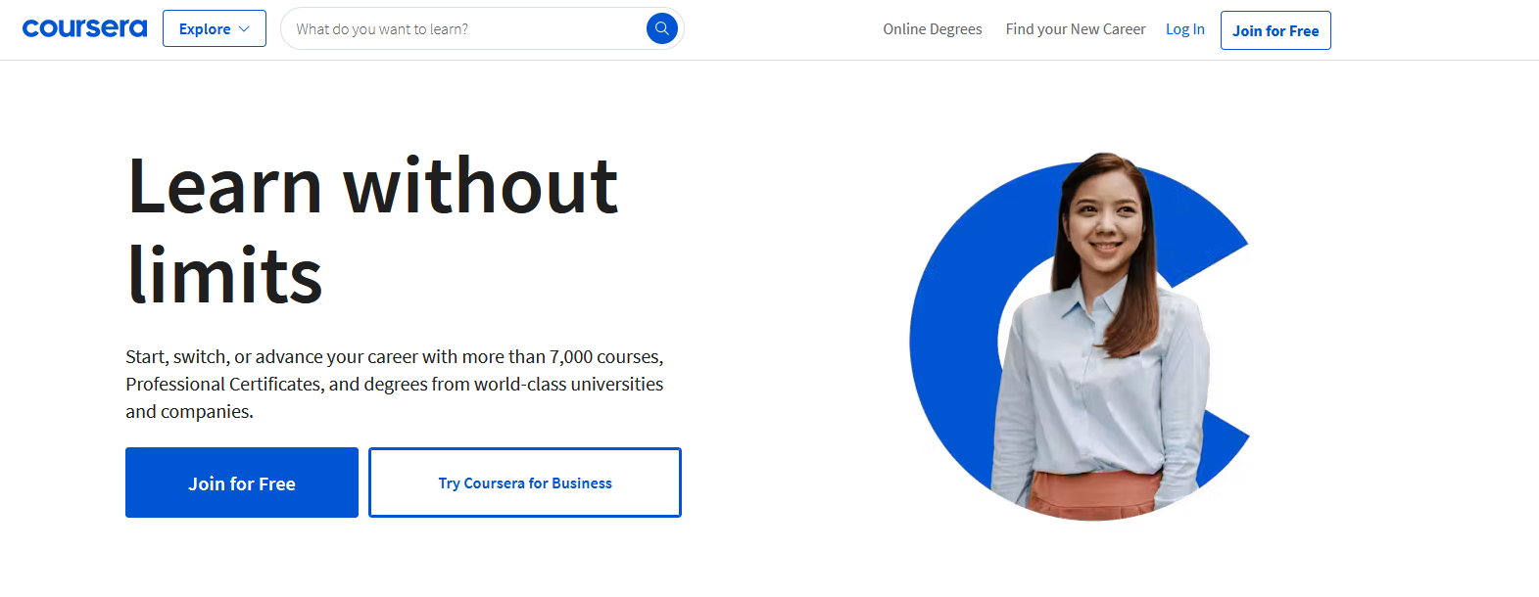Open the Explore dropdown menu
Image resolution: width=1539 pixels, height=597 pixels.
[215, 29]
